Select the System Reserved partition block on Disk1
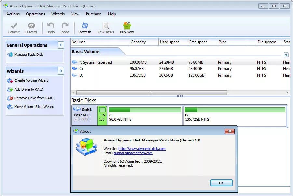 click(102, 116)
